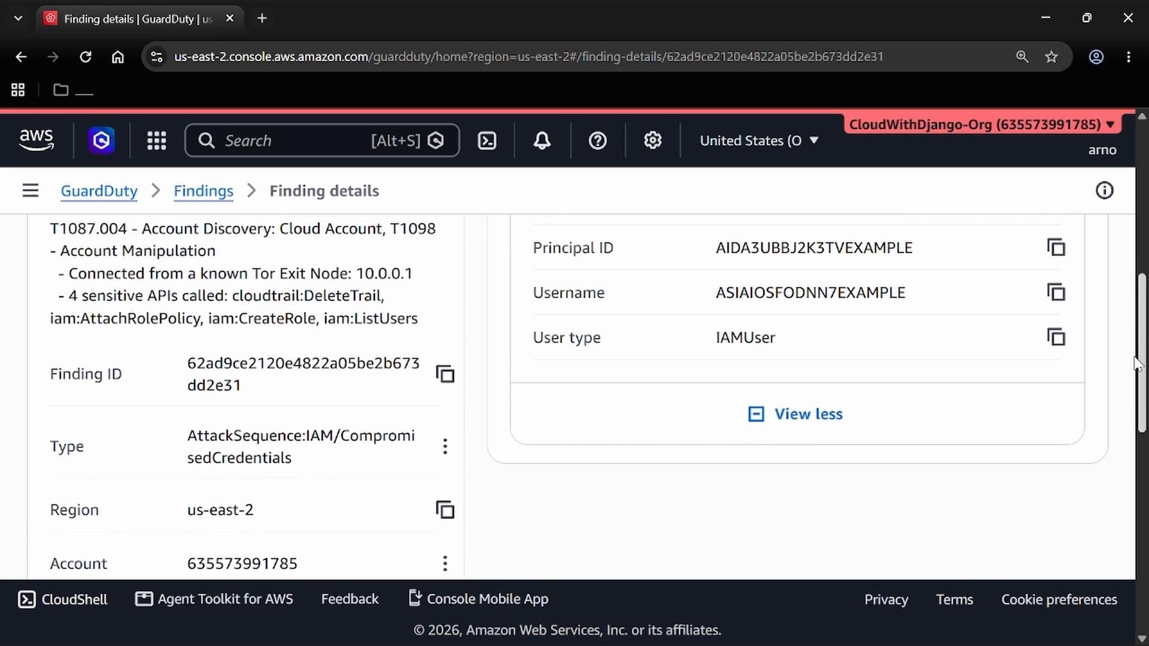Toggle the GuardDuty side navigation hamburger

point(31,191)
